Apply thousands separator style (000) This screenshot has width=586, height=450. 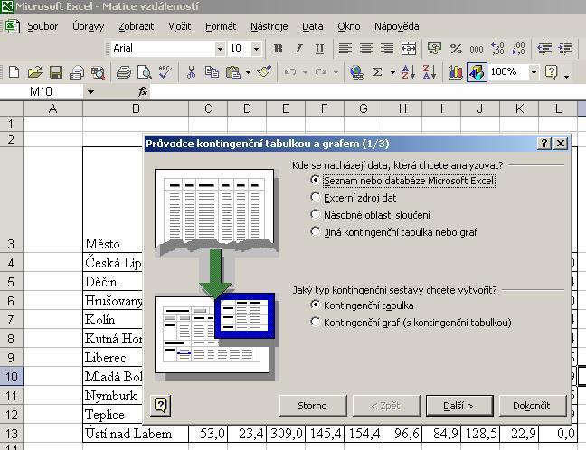(477, 50)
